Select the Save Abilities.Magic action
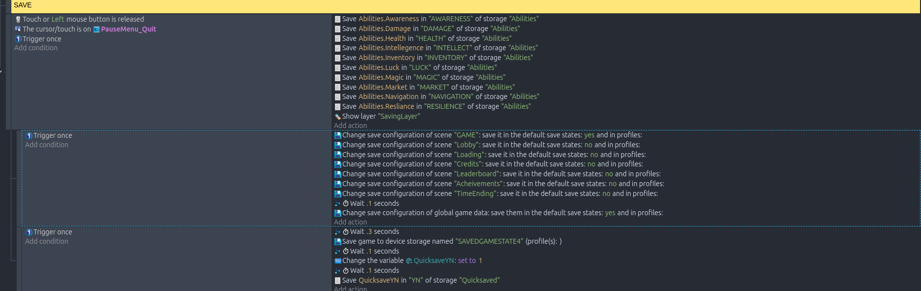The height and width of the screenshot is (291, 921). pos(424,77)
